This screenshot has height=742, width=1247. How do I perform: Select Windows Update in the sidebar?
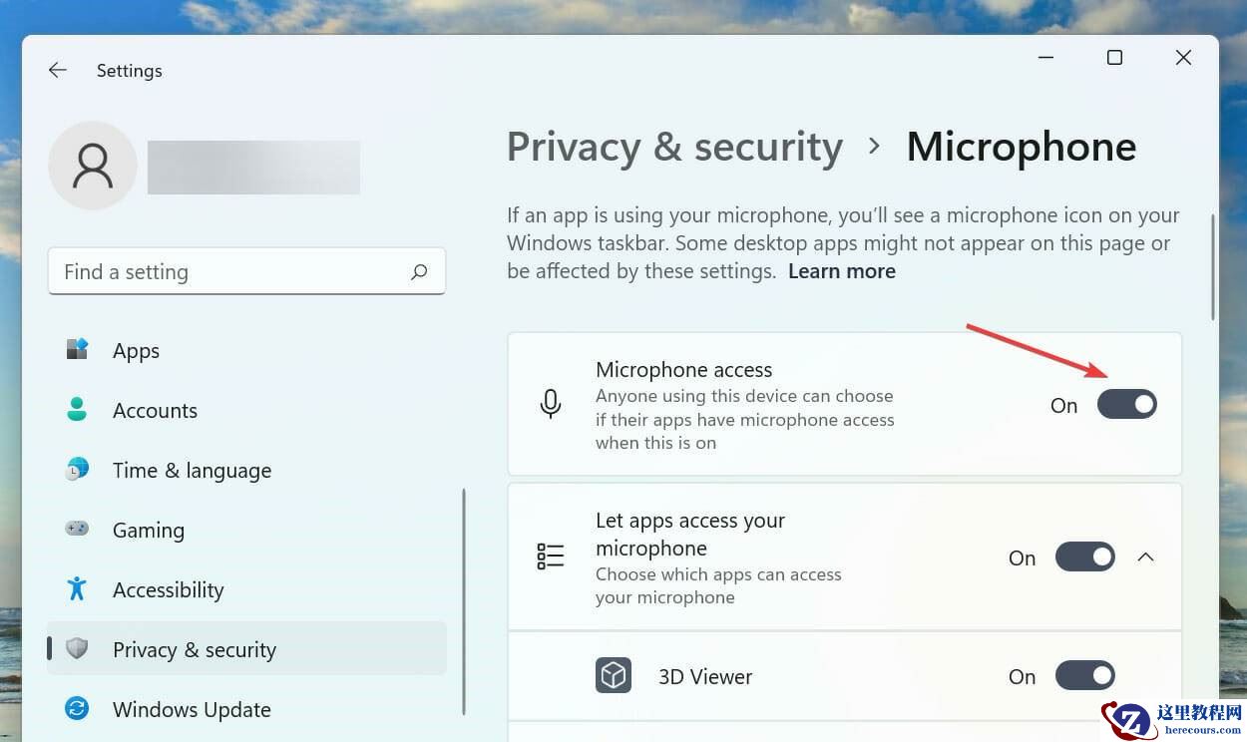[192, 709]
